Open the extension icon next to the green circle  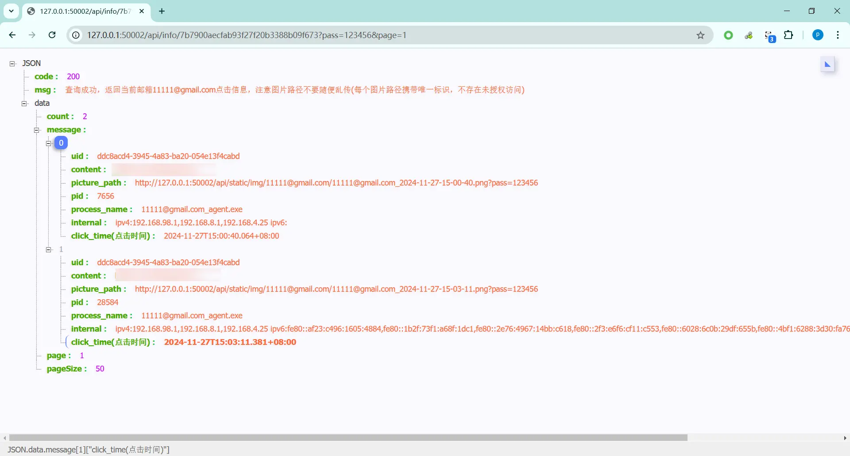pos(749,35)
